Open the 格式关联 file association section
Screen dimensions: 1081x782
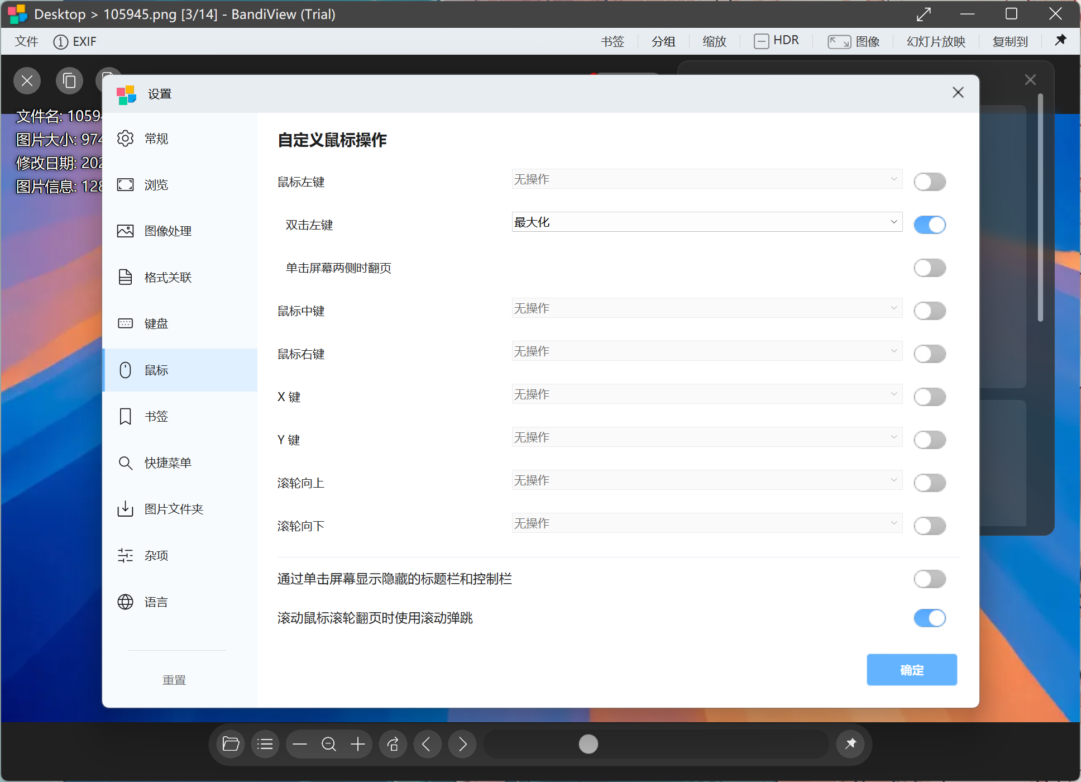(180, 278)
